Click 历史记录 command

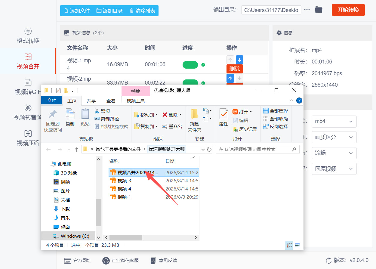pyautogui.click(x=245, y=129)
